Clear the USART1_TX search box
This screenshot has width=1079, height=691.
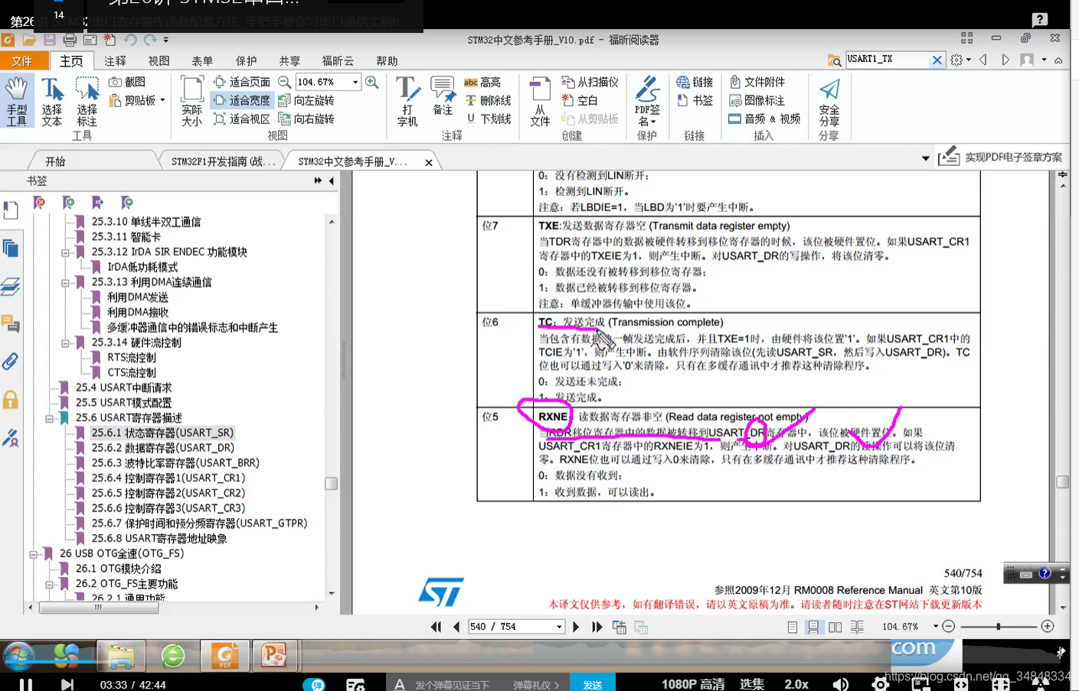pyautogui.click(x=937, y=60)
